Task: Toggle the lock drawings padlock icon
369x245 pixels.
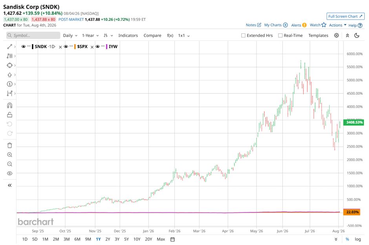Action: click(9, 115)
